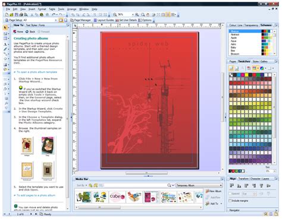Toggle the single page view button
This screenshot has width=282, height=219.
pyautogui.click(x=61, y=20)
